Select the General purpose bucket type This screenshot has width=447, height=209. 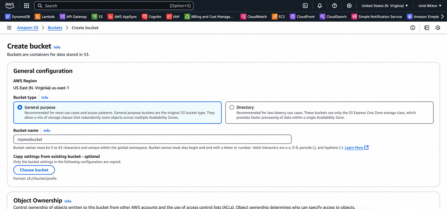(117, 113)
